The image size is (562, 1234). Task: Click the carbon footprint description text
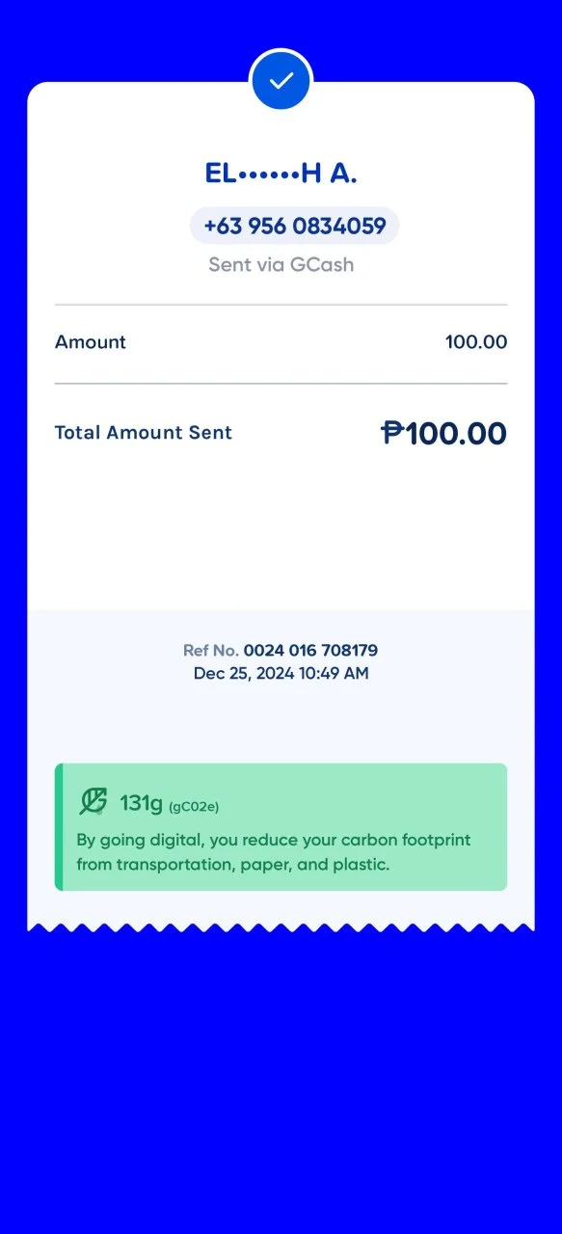pos(274,852)
